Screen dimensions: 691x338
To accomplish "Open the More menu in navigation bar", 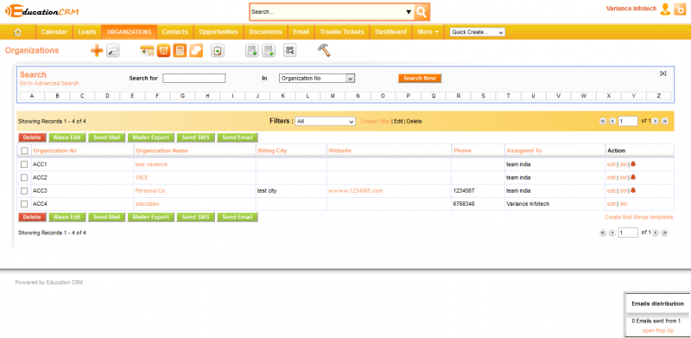I will click(428, 32).
